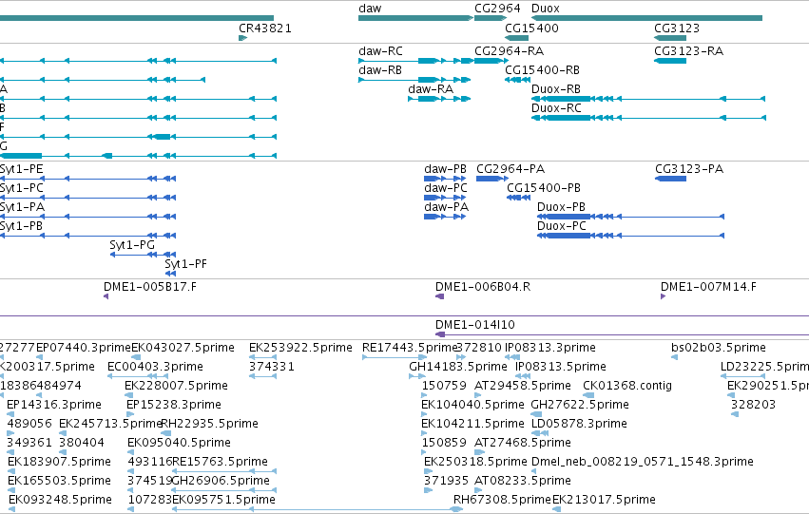Select the bs02b03.5prime EST glyph
The height and width of the screenshot is (514, 809).
coord(674,356)
